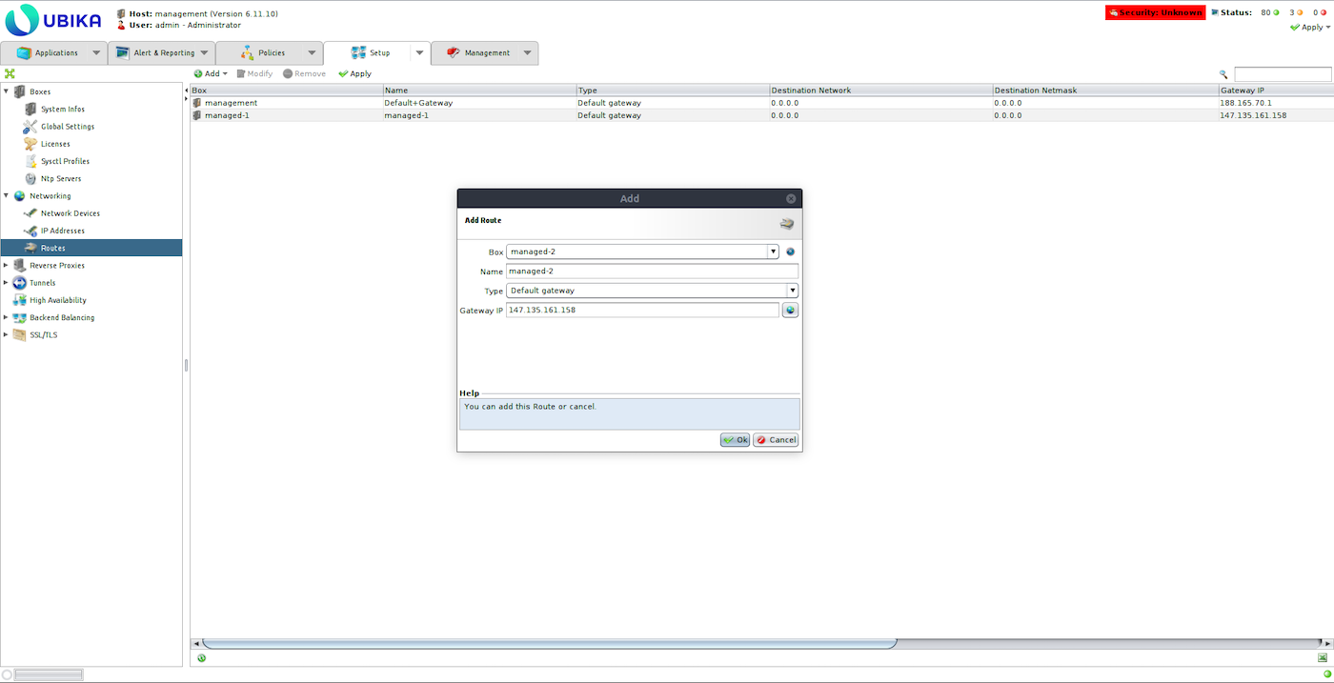Select Network Devices under Networking

70,213
